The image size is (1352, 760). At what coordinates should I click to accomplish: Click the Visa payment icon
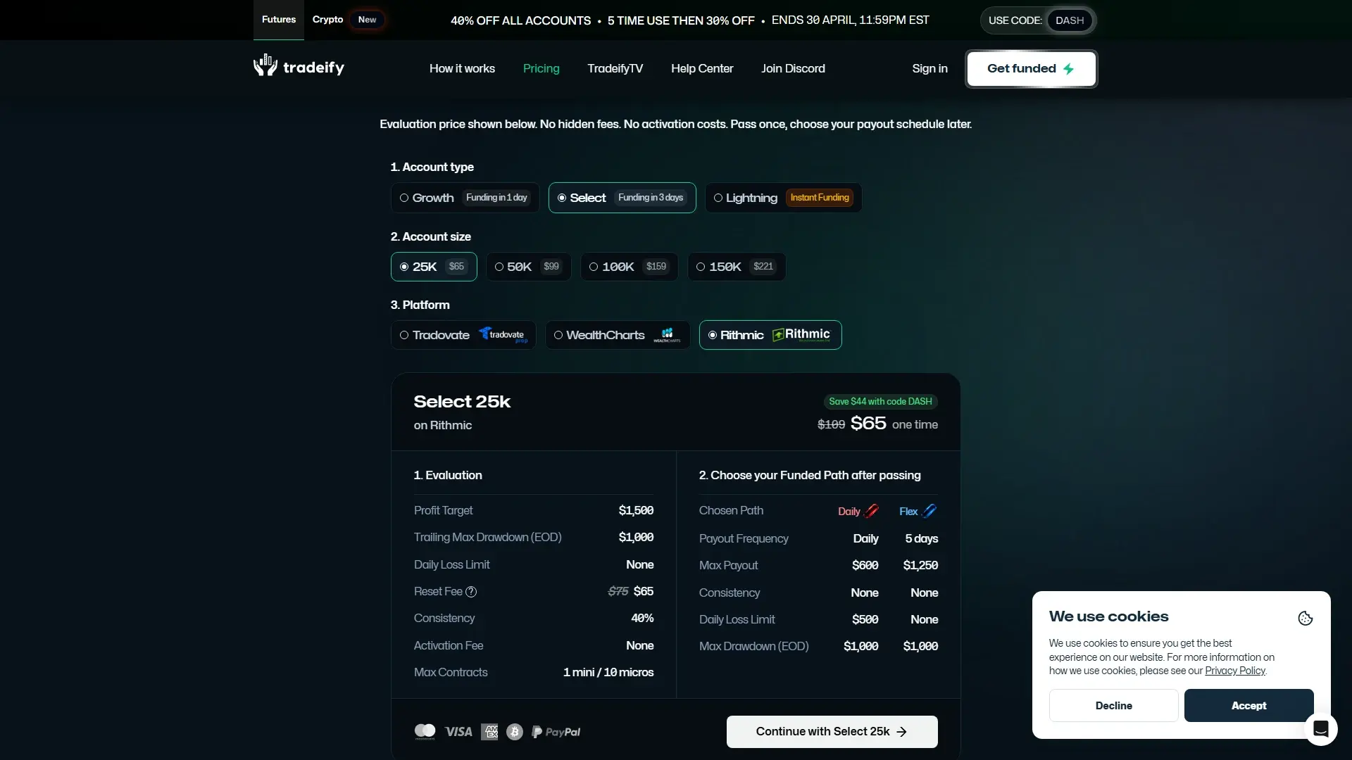click(x=458, y=732)
